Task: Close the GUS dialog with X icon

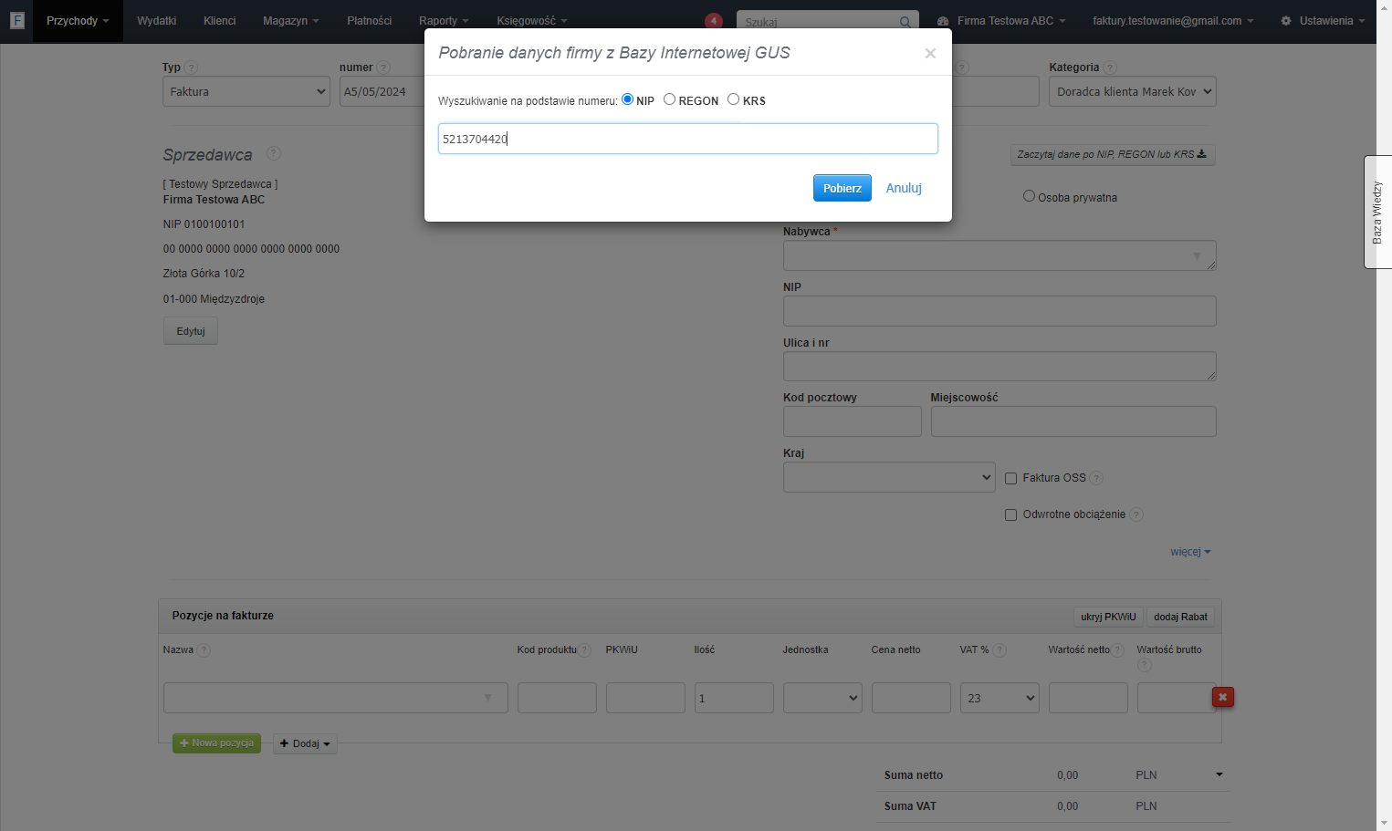Action: [930, 54]
